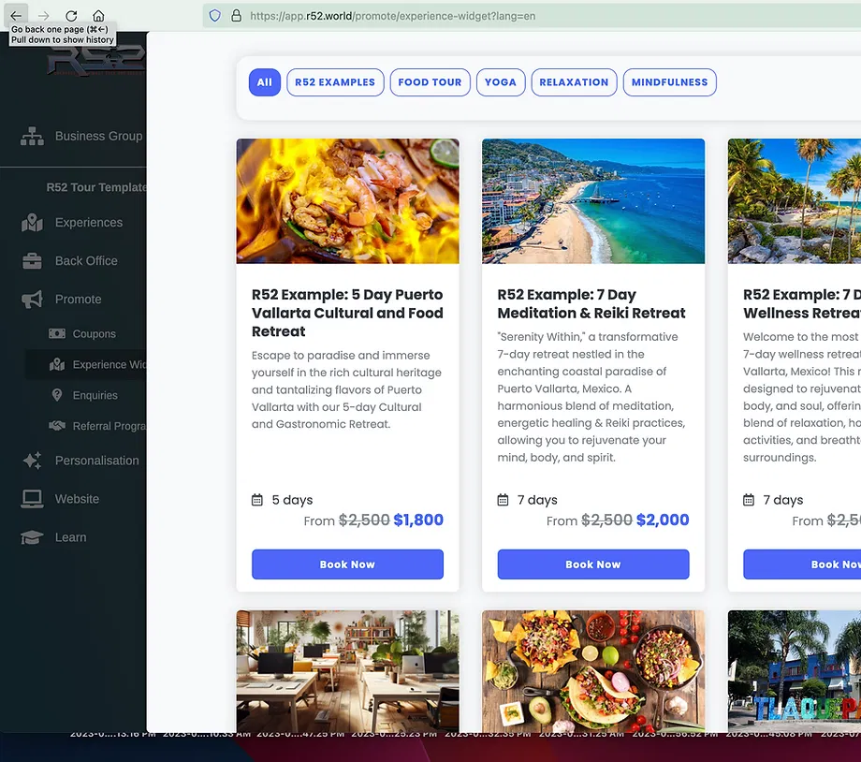
Task: Select the Mindfulness filter tag
Action: [669, 82]
